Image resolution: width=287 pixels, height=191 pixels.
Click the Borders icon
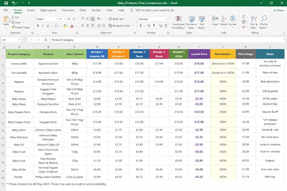tap(56, 26)
